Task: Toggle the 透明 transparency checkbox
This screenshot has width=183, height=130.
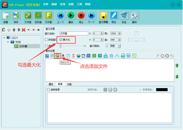Action: pyautogui.click(x=46, y=46)
